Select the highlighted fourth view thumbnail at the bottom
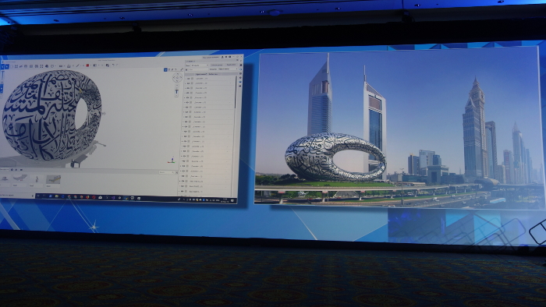 53,179
